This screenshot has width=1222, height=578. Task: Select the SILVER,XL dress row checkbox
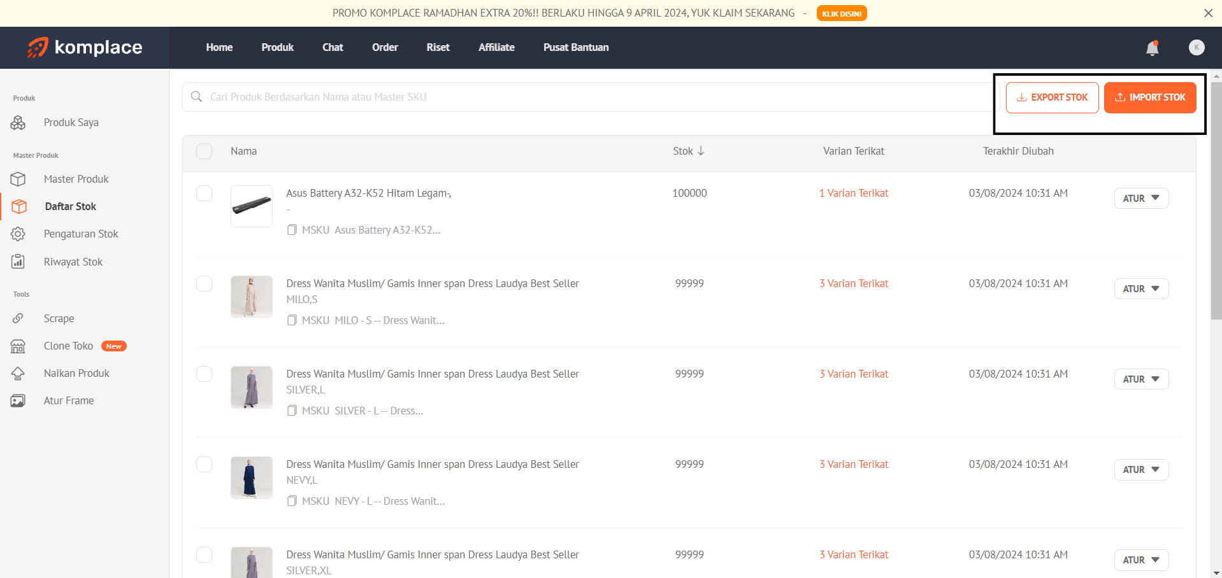point(204,554)
